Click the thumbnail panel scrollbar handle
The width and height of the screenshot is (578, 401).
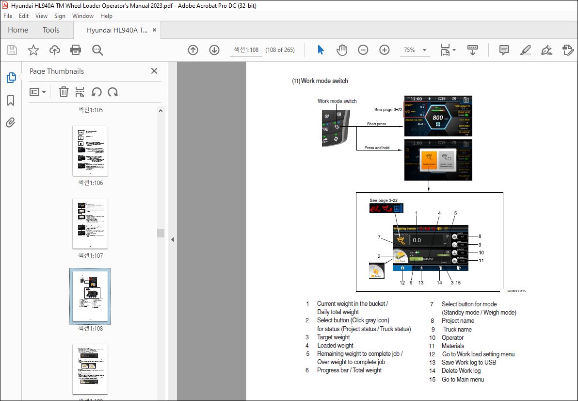tap(161, 233)
